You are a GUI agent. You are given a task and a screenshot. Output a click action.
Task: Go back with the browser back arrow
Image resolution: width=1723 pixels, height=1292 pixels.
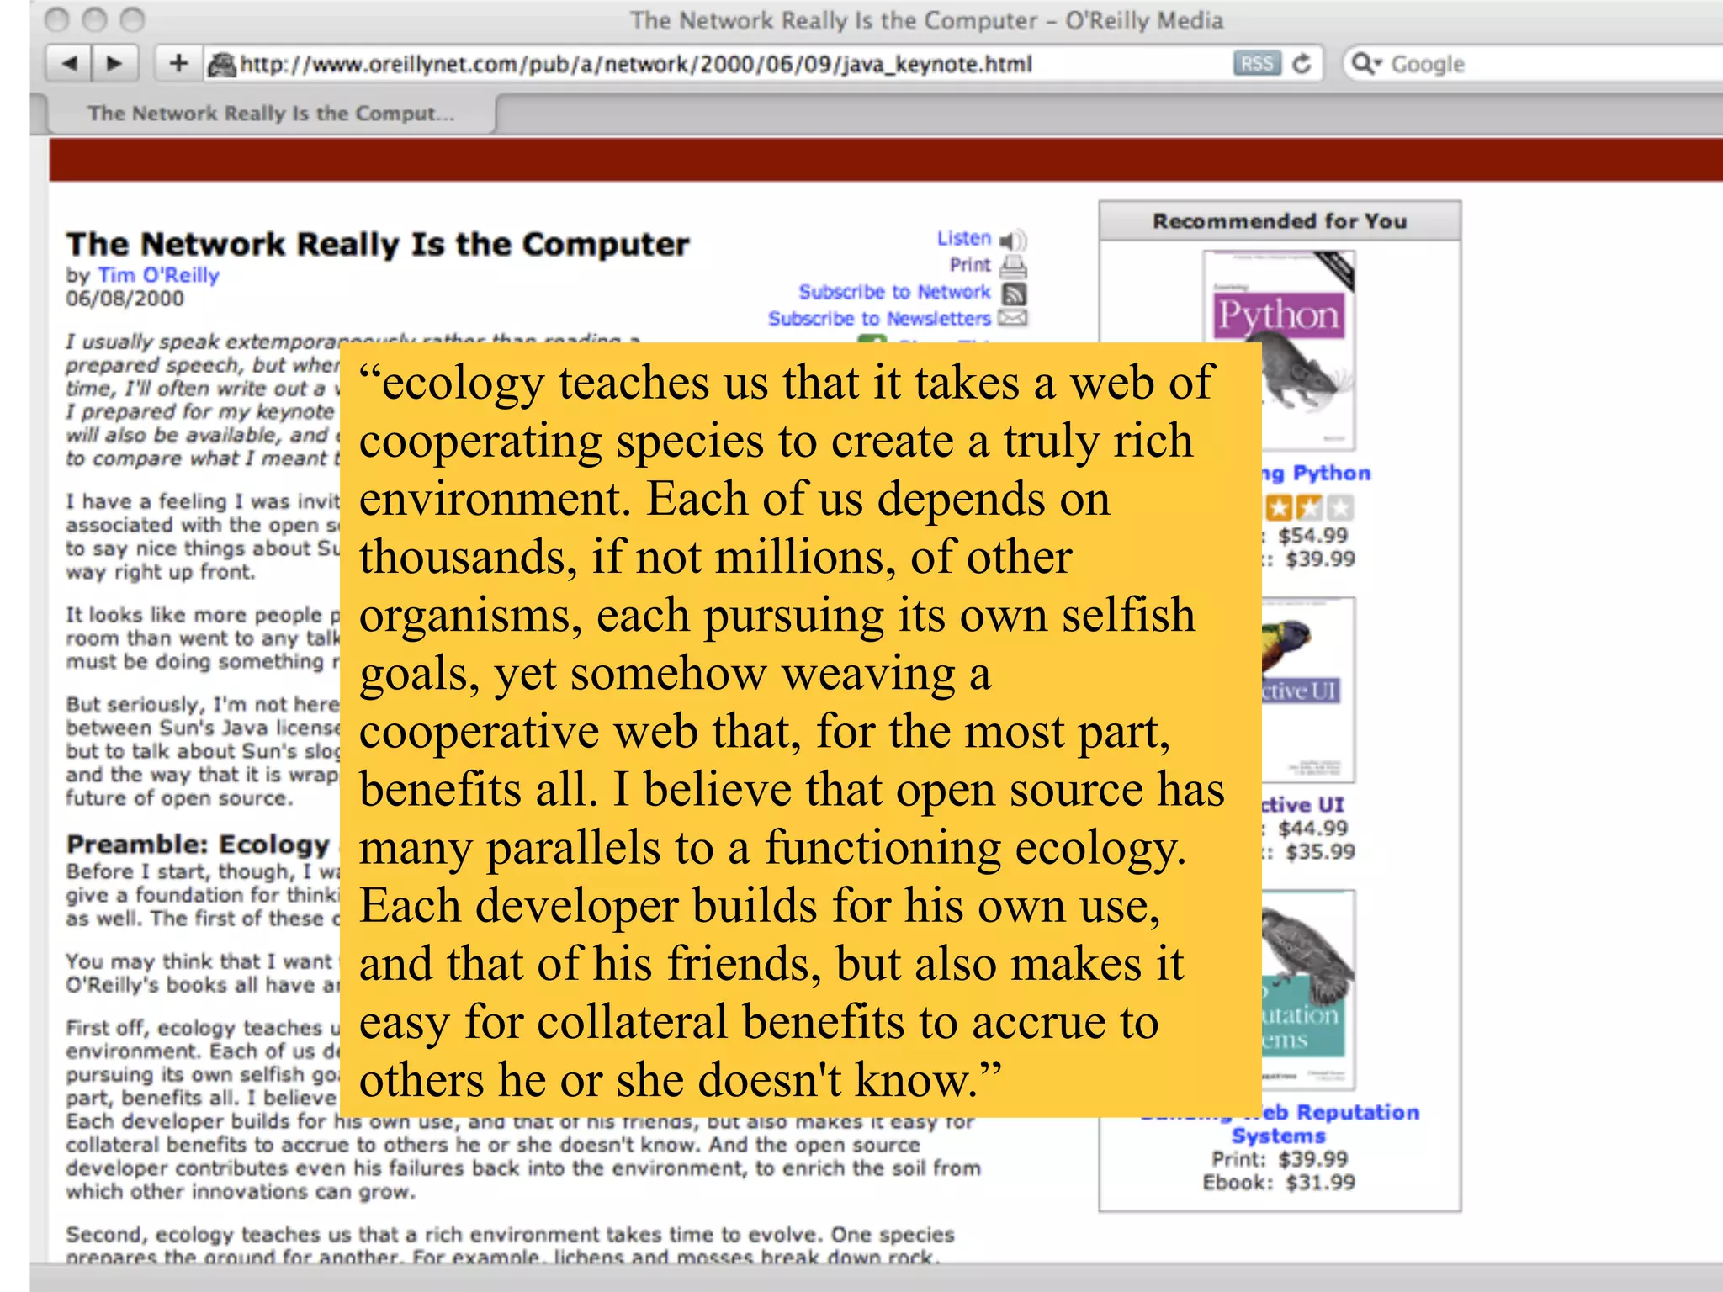pos(70,63)
